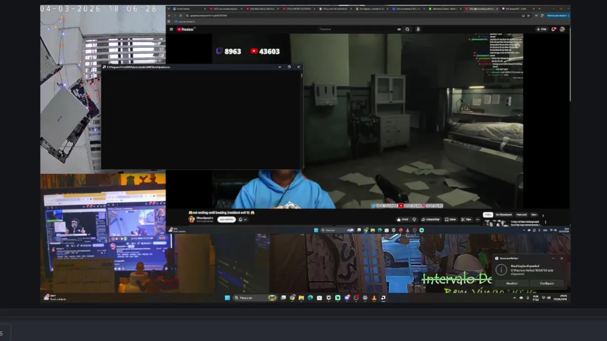Open the YouTube hamburger guide menu
Screen dimensions: 607x341
(x=171, y=29)
